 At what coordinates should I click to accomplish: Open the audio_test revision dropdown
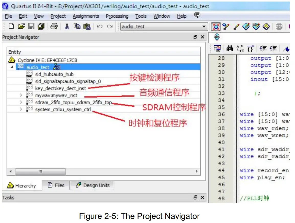[204, 27]
